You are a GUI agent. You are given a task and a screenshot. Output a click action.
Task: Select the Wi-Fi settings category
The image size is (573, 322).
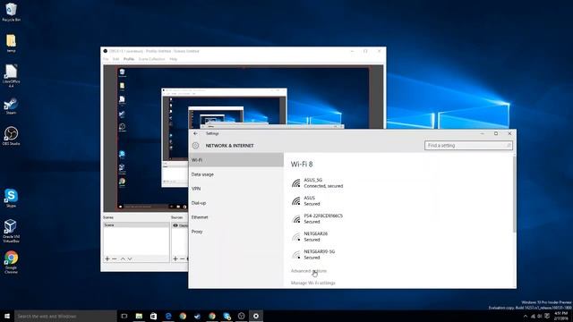(x=236, y=160)
